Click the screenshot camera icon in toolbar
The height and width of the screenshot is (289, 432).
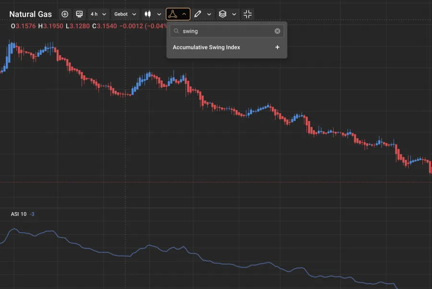(80, 14)
